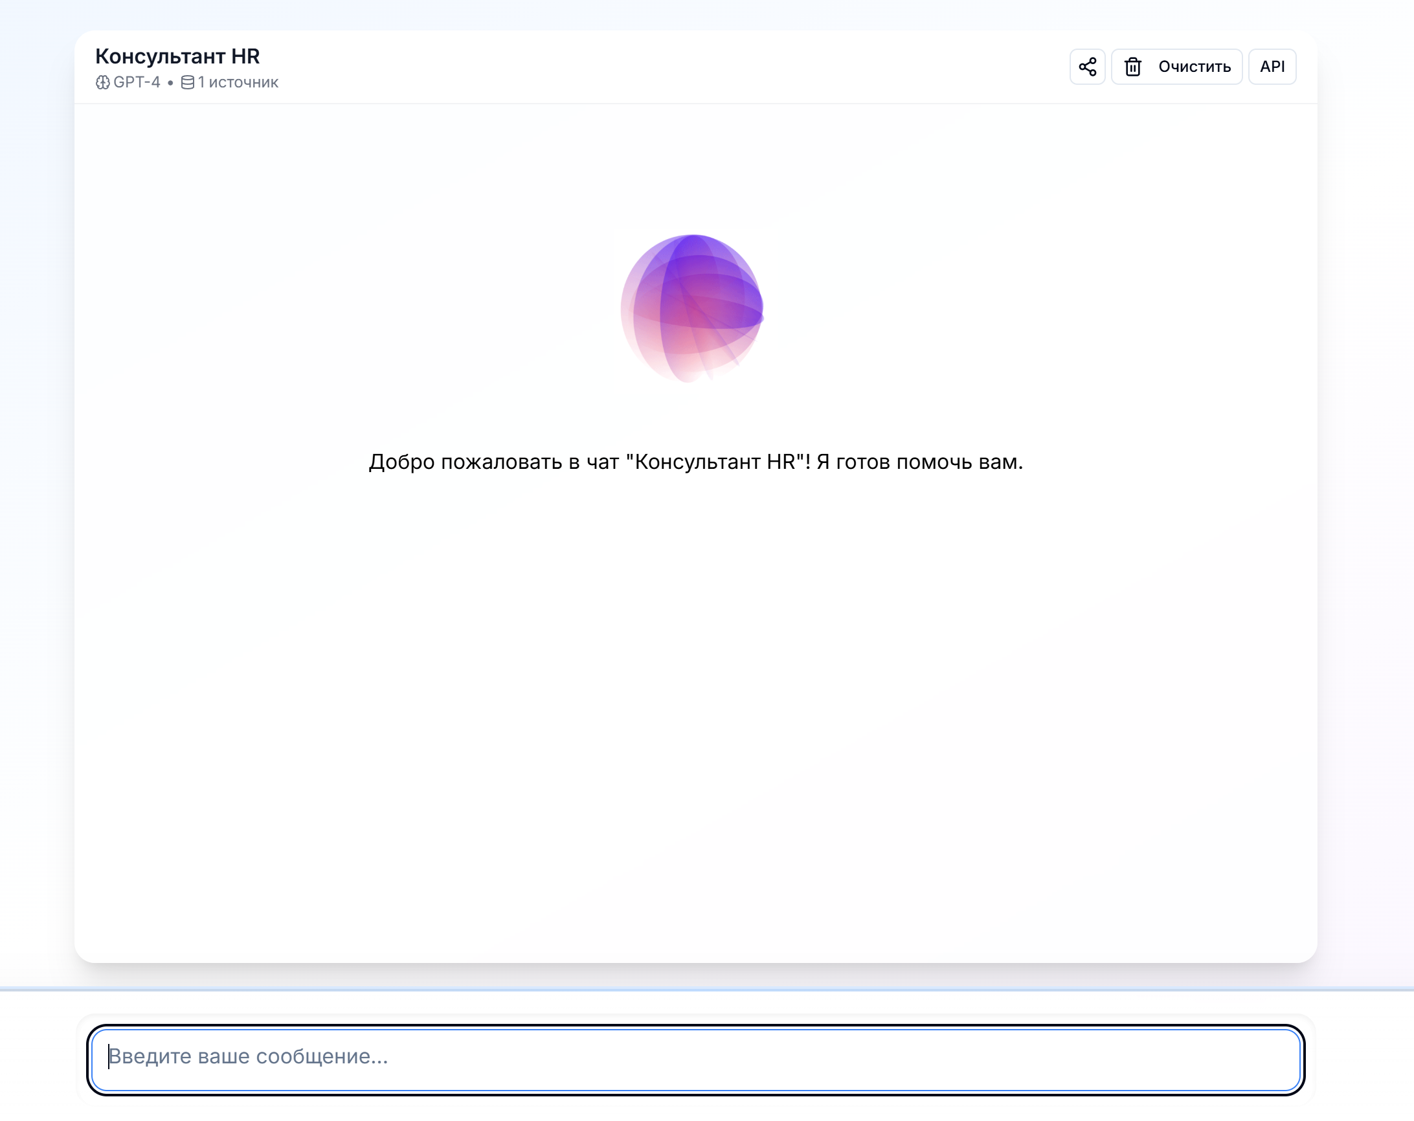This screenshot has width=1414, height=1121.
Task: Click the empty chat area below the greeting
Action: [x=695, y=689]
